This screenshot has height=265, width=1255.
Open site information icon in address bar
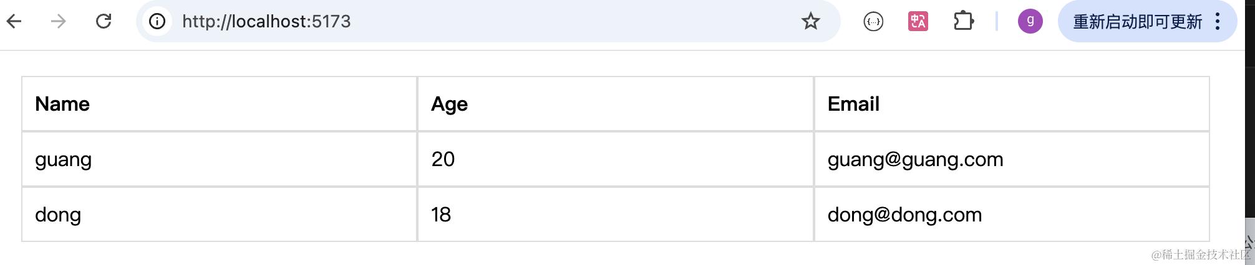coord(157,22)
